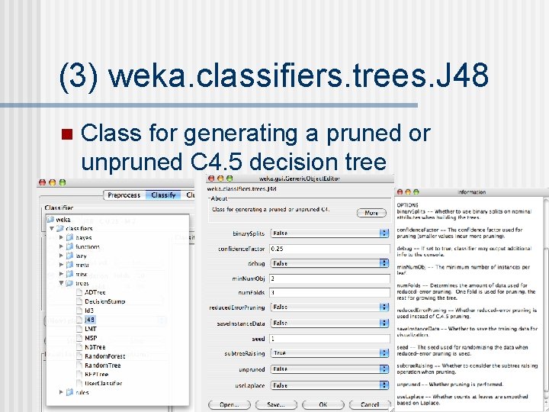Open the useLaplace dropdown
The width and height of the screenshot is (549, 412).
click(x=329, y=385)
